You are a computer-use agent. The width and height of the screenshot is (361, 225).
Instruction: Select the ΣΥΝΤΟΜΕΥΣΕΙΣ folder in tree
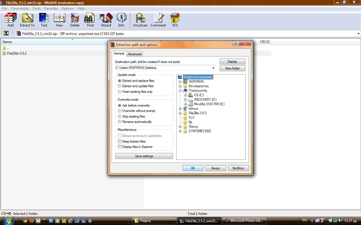(x=200, y=131)
